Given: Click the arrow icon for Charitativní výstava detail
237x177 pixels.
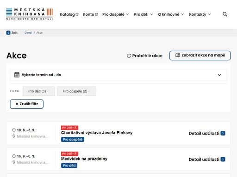Looking at the screenshot, I should coord(223,133).
